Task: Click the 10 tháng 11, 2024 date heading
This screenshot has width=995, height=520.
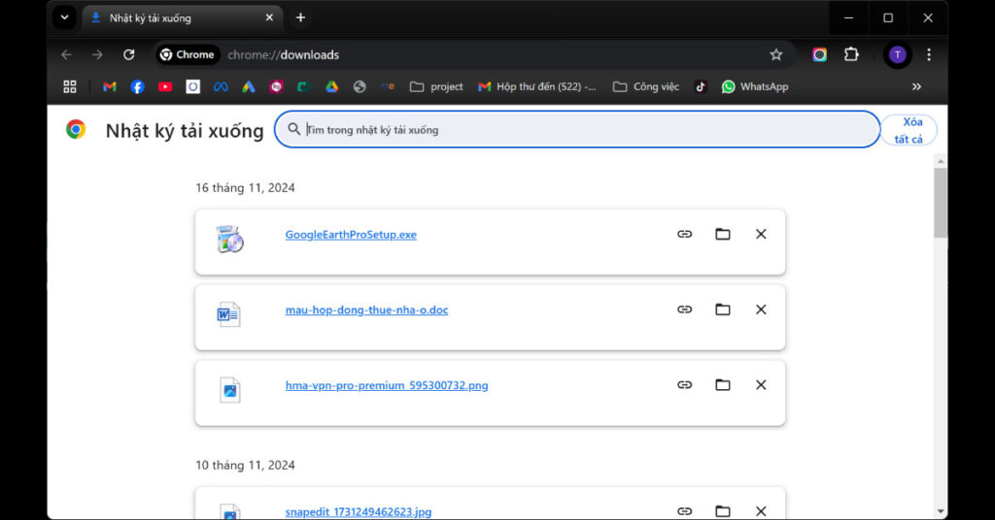Action: click(245, 465)
